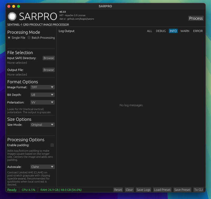Filter log output by ERROR level

(198, 31)
